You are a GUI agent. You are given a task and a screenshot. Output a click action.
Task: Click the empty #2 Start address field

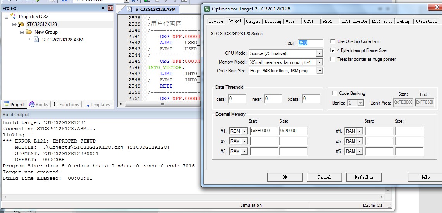(x=264, y=141)
